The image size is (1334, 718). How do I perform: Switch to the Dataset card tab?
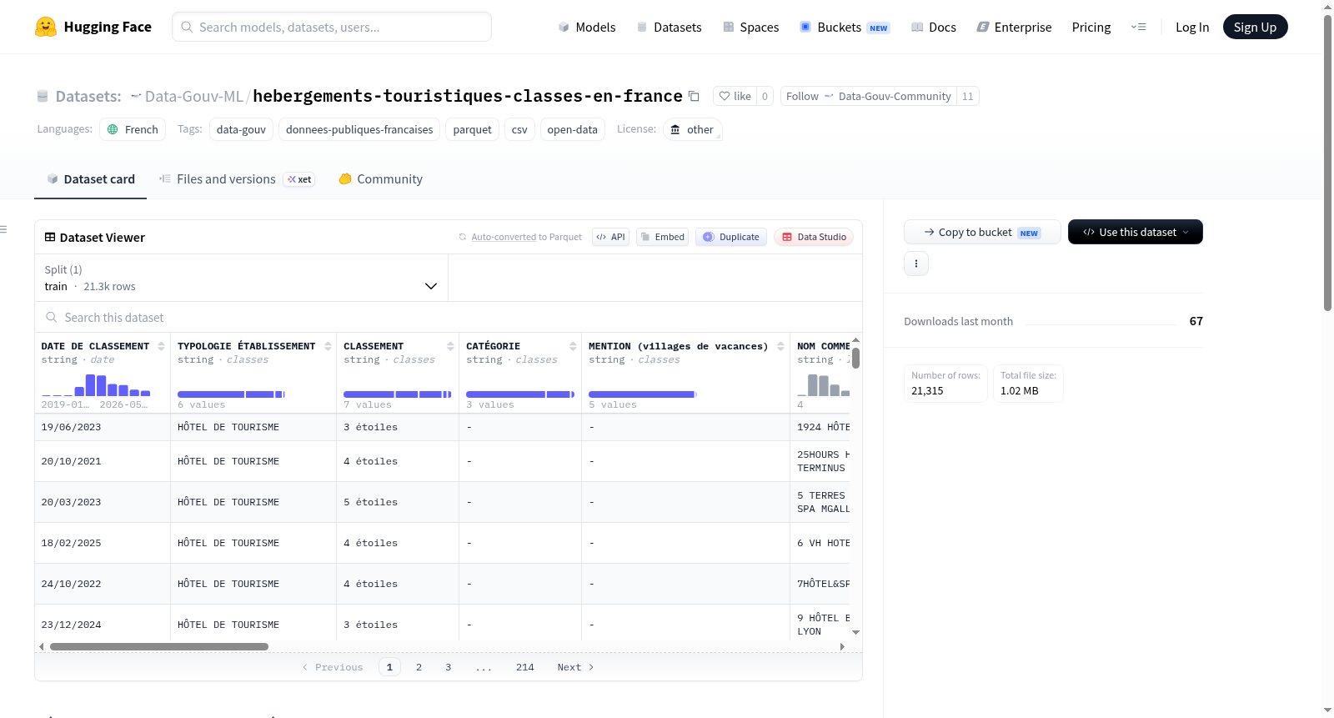tap(90, 178)
